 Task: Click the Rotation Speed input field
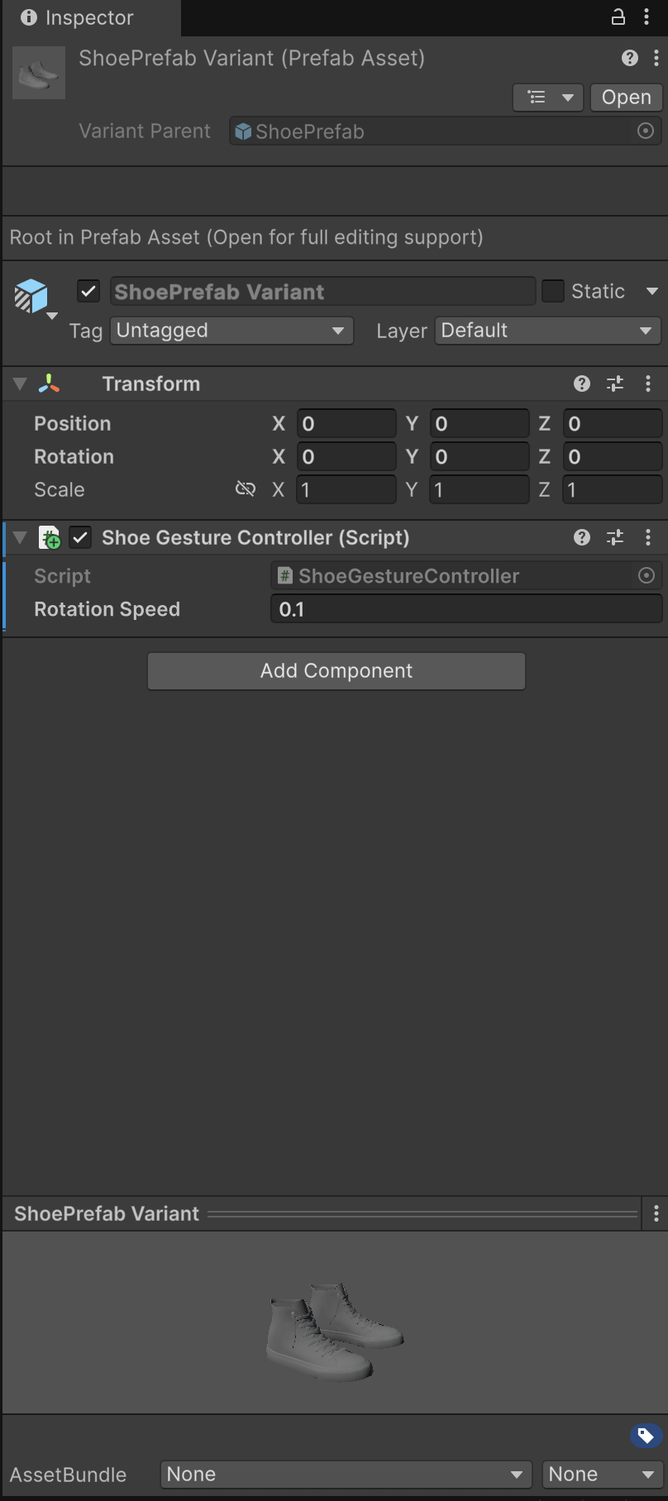click(465, 610)
